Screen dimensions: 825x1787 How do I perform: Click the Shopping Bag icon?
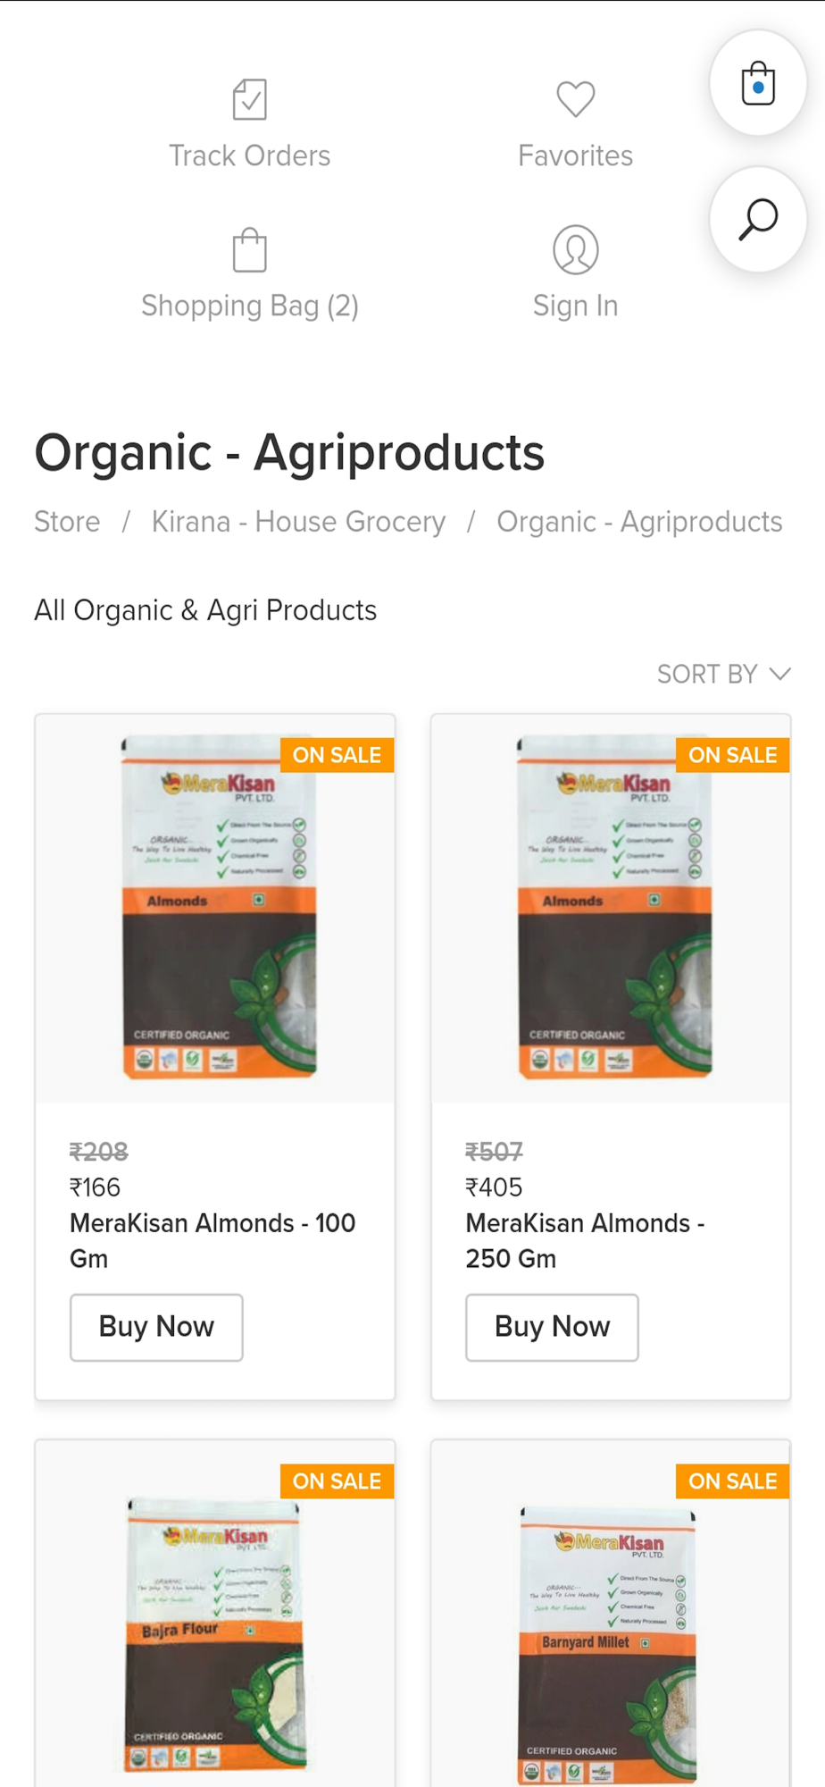249,250
